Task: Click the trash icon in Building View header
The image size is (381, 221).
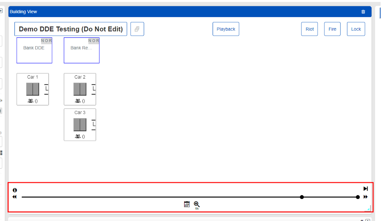Action: [363, 12]
